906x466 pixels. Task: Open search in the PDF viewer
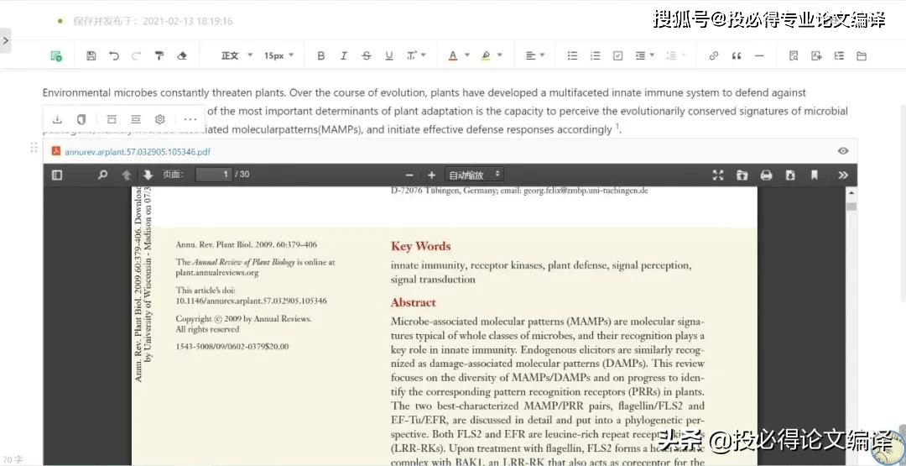(102, 175)
